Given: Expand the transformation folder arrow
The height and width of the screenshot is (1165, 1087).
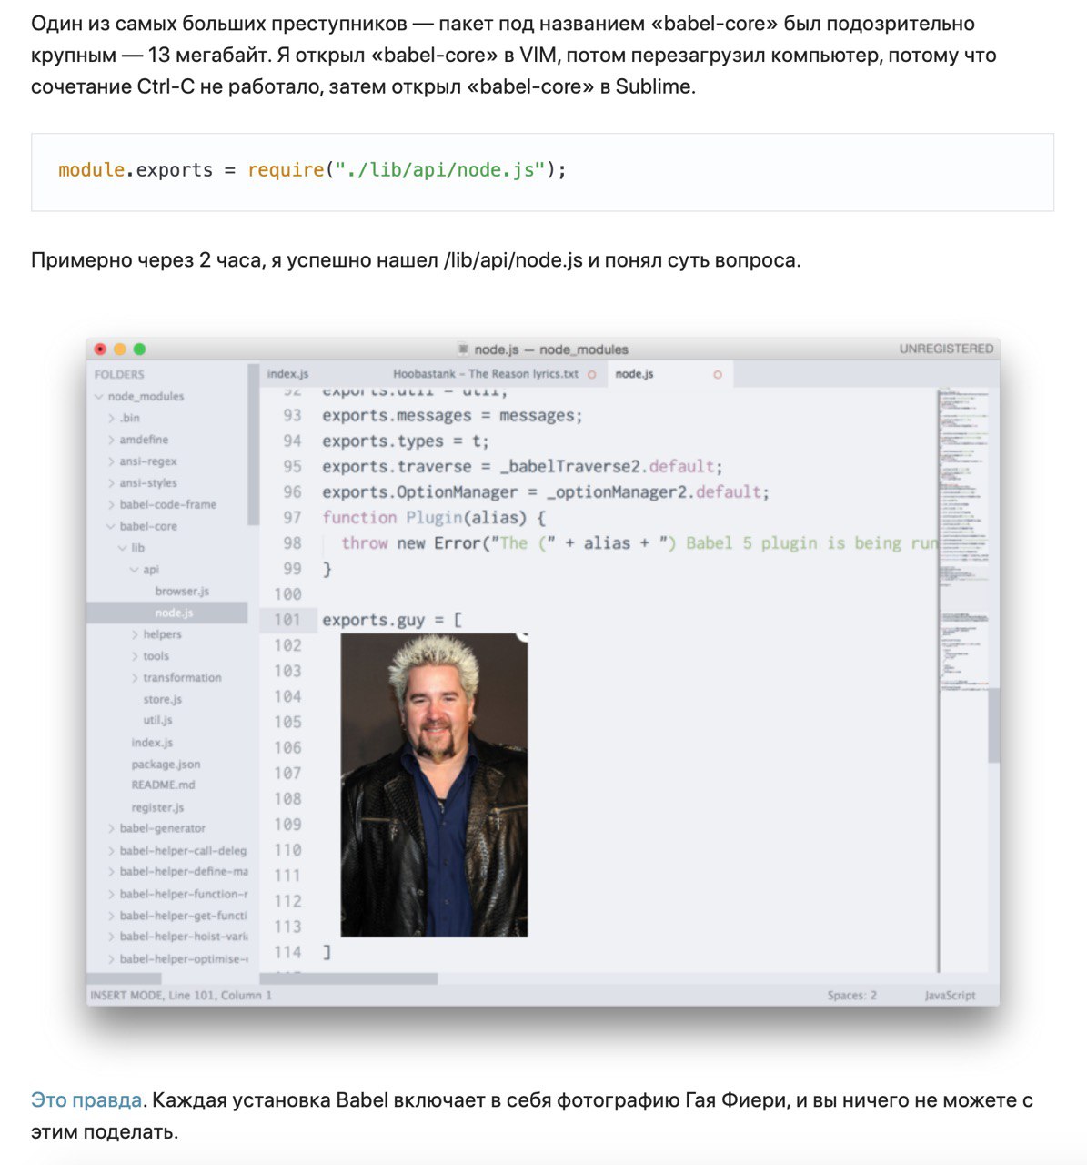Looking at the screenshot, I should tap(135, 678).
